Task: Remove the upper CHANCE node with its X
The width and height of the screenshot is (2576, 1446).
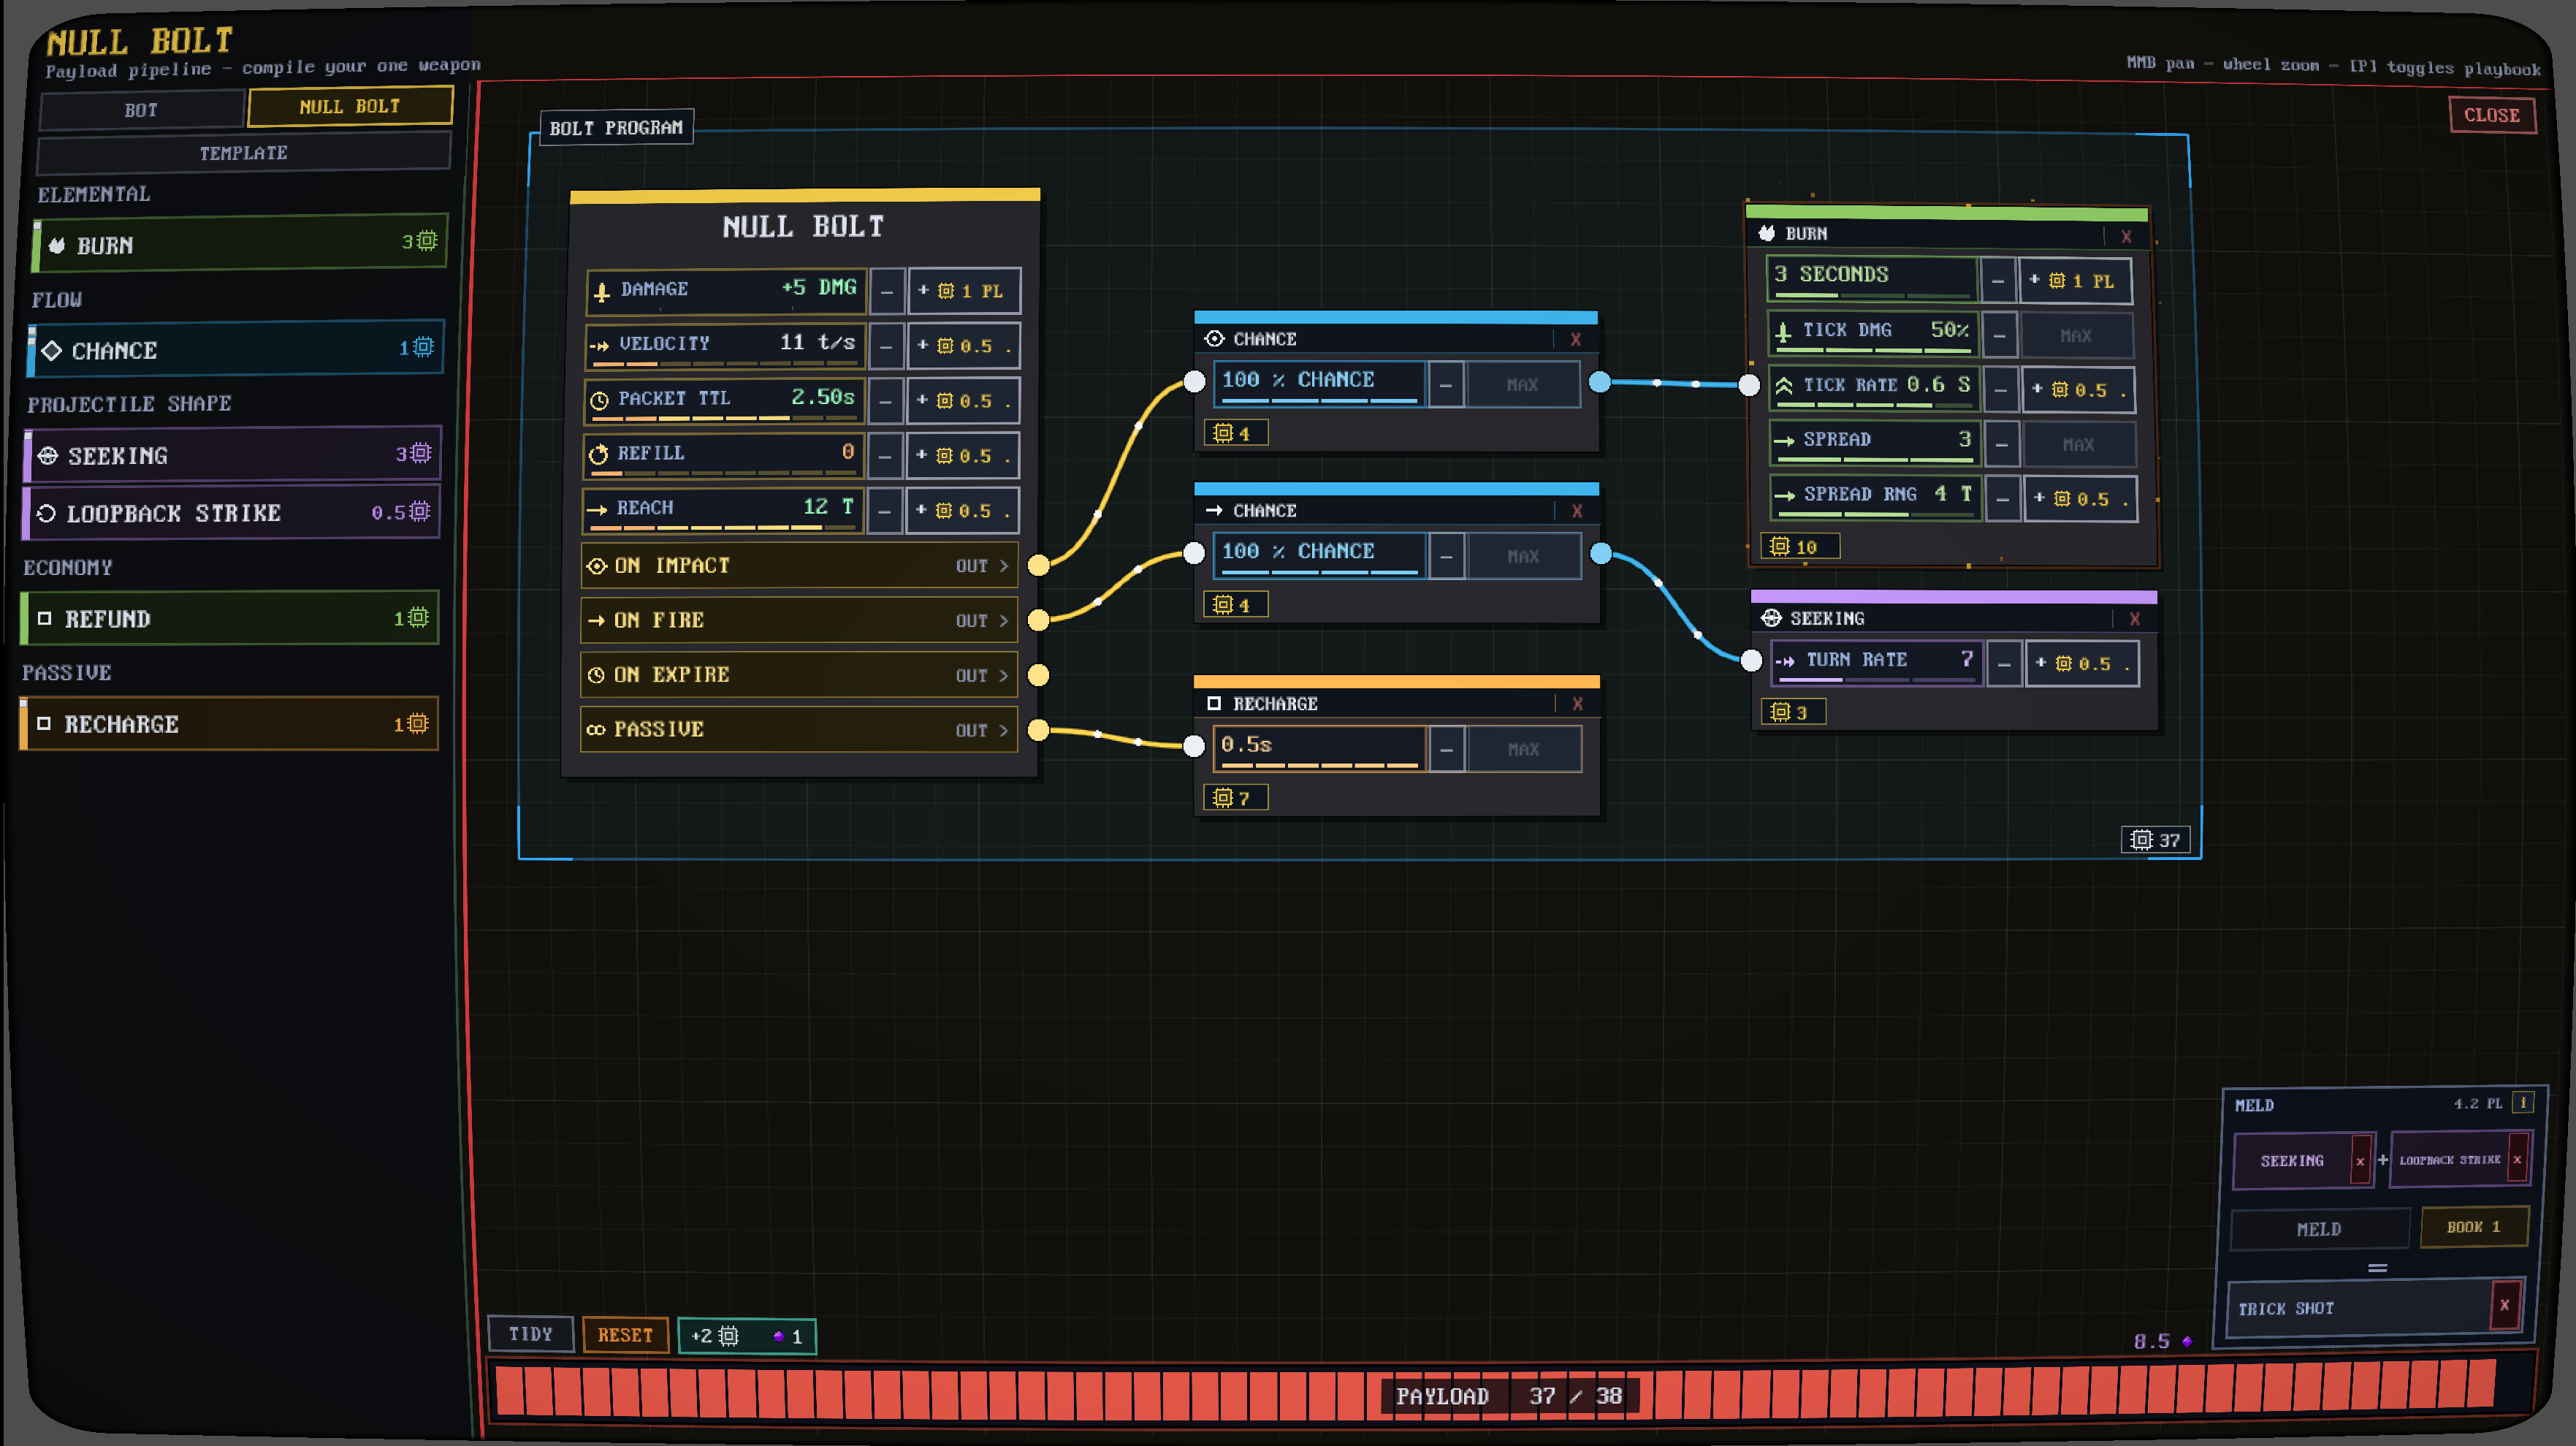Action: (1575, 340)
